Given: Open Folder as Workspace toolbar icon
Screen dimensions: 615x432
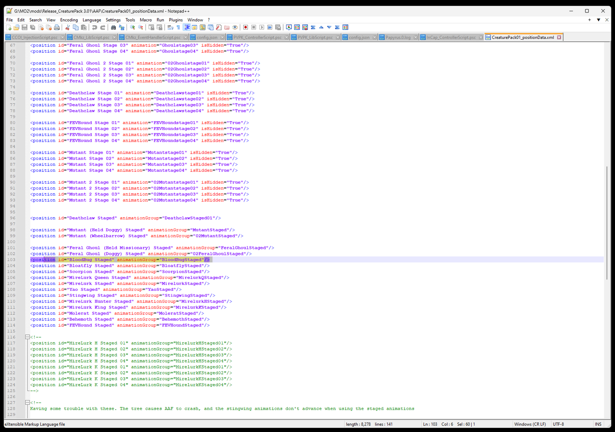Looking at the screenshot, I should pos(227,28).
